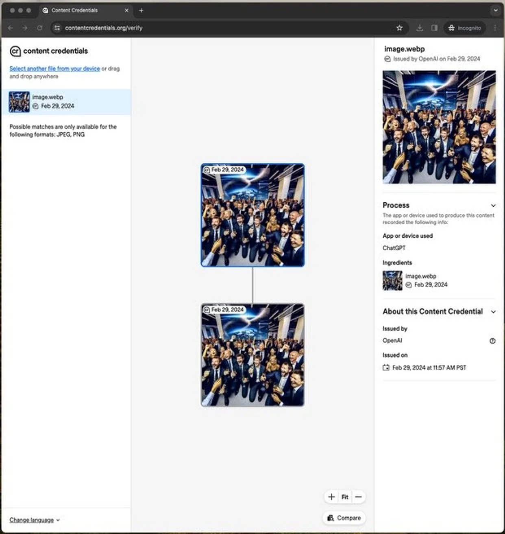Collapse the Process section chevron
Screen dimensions: 505x534
click(x=493, y=206)
